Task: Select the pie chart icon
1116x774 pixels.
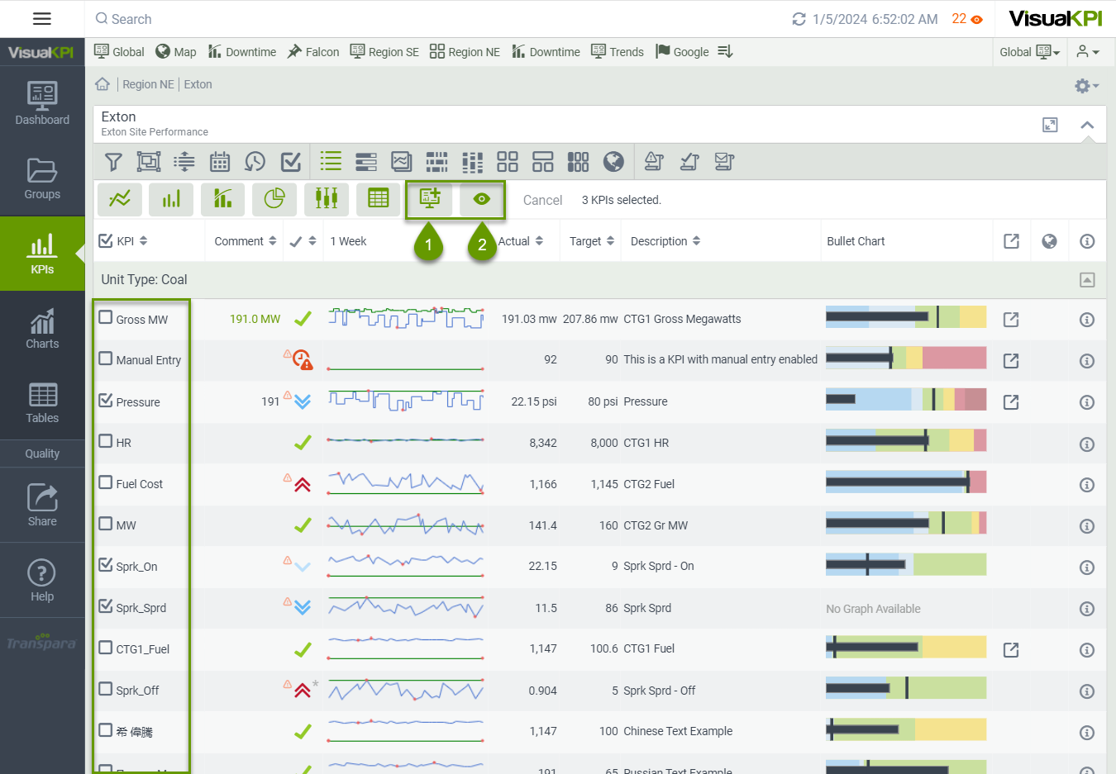Action: (x=274, y=199)
